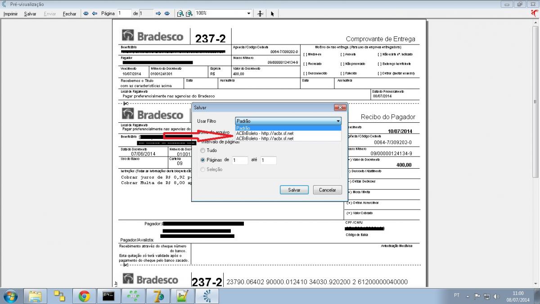Click the vertical scrollbar thumb of the preview
The height and width of the screenshot is (304, 540).
535,101
